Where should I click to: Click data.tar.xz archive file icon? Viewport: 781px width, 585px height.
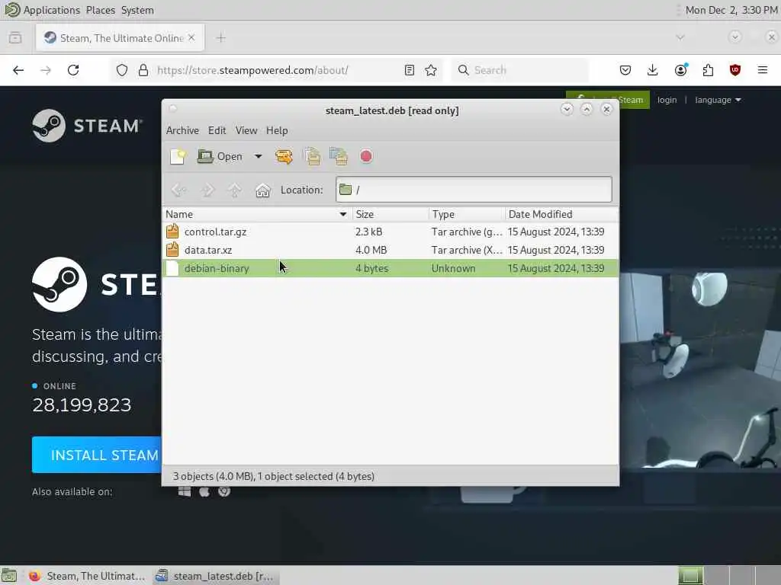tap(172, 249)
